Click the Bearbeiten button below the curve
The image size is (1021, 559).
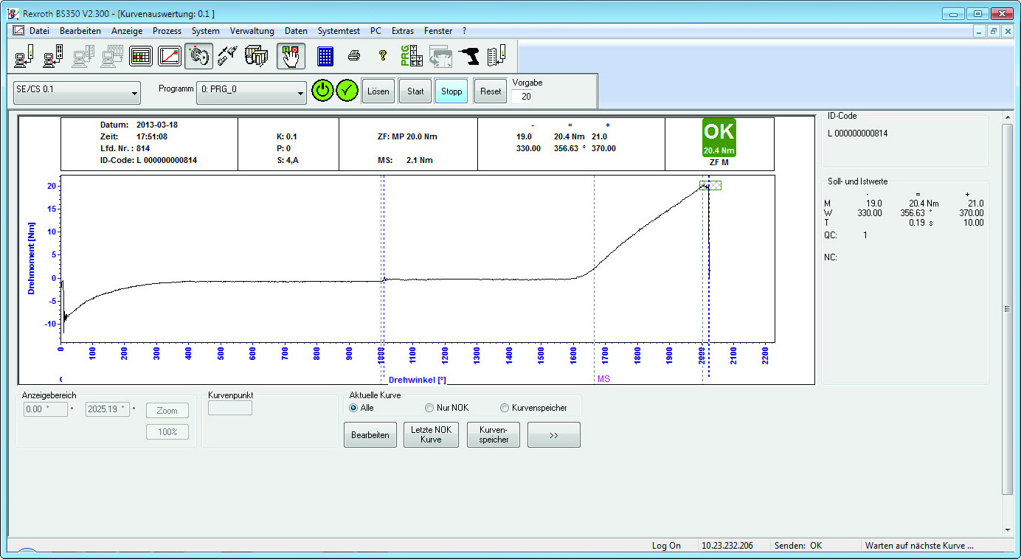[x=370, y=435]
